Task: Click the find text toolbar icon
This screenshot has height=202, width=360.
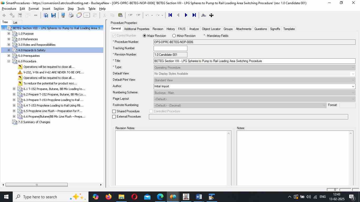Action: [x=203, y=15]
